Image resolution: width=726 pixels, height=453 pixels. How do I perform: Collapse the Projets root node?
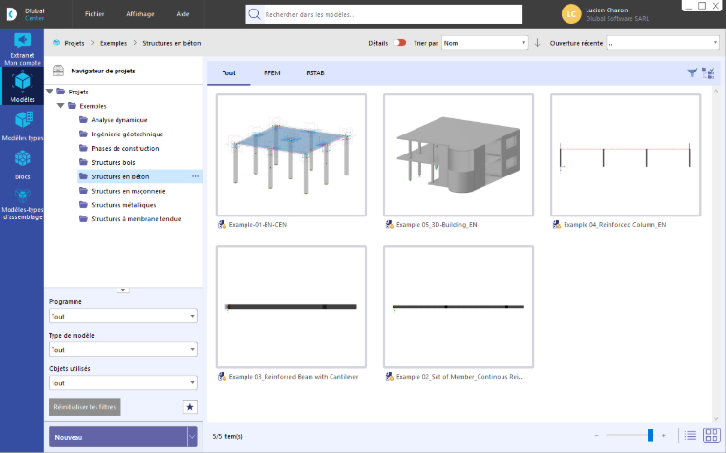coord(49,92)
